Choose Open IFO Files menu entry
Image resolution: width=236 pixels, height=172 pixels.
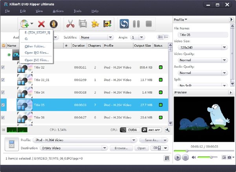pos(37,53)
